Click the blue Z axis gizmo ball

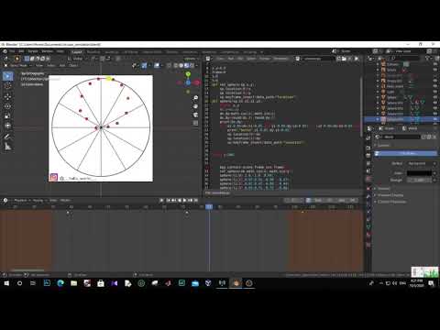188,82
